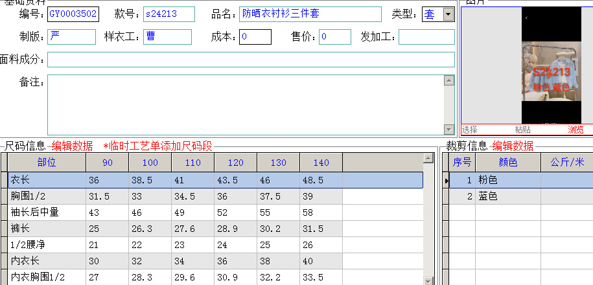This screenshot has width=593, height=285.
Task: Click the 选择 image button
Action: (x=469, y=130)
